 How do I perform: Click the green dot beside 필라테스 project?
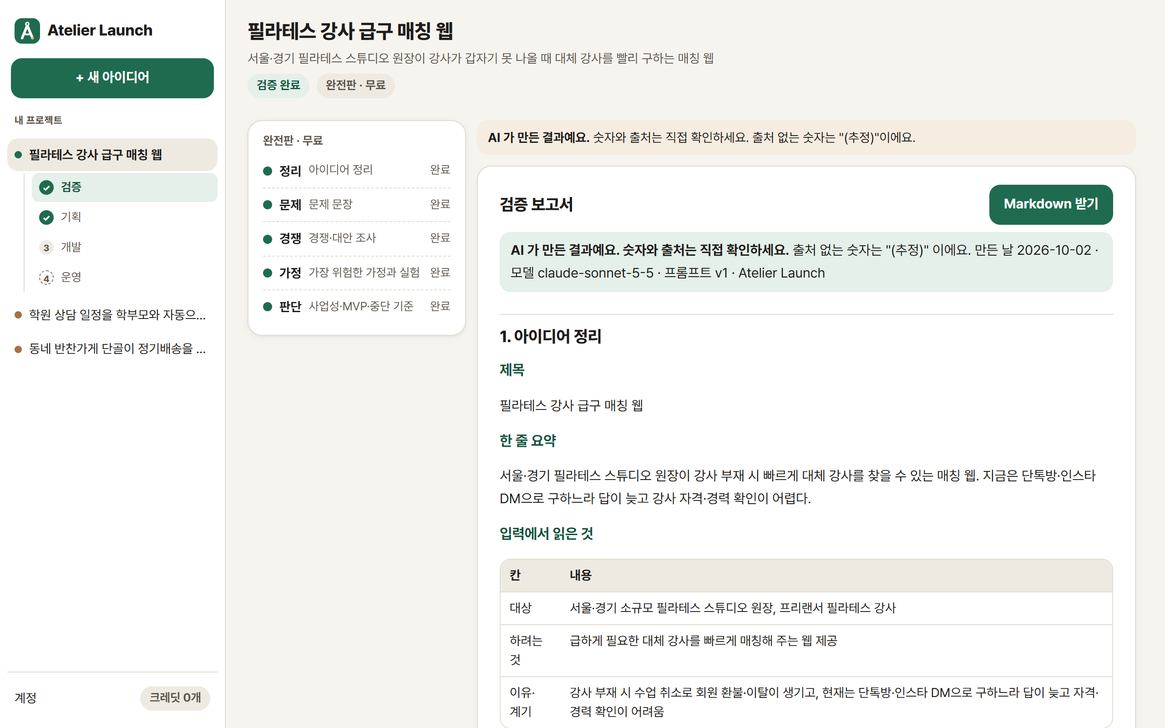tap(18, 155)
